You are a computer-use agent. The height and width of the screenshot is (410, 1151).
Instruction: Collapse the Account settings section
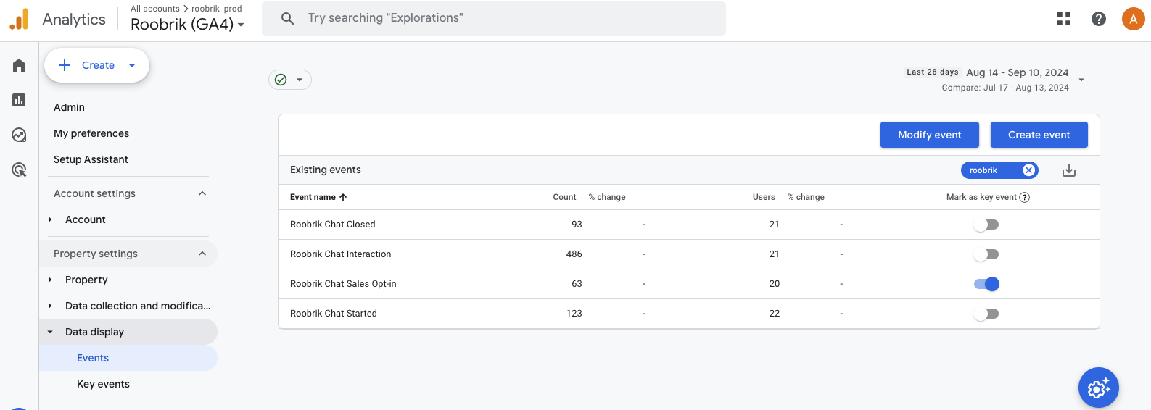202,193
